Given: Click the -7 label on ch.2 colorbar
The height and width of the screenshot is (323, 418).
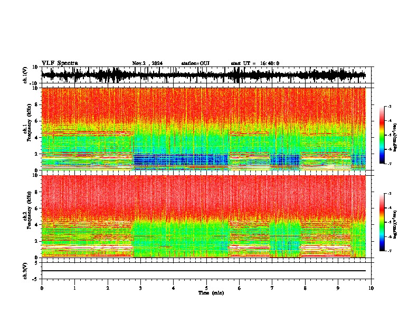Looking at the screenshot, I should (x=389, y=251).
